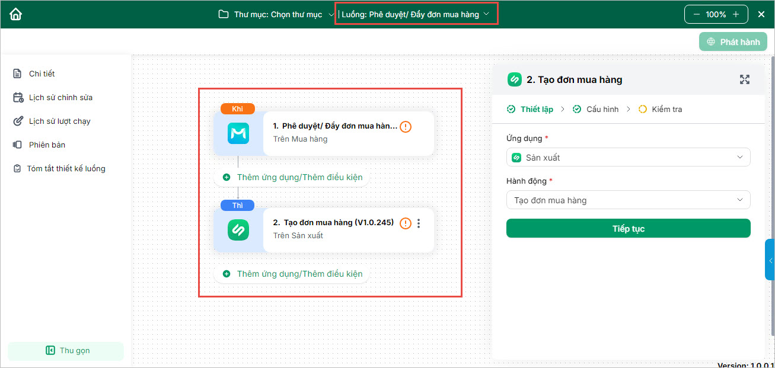This screenshot has width=775, height=368.
Task: Click the edit history calendar icon
Action: (x=18, y=97)
